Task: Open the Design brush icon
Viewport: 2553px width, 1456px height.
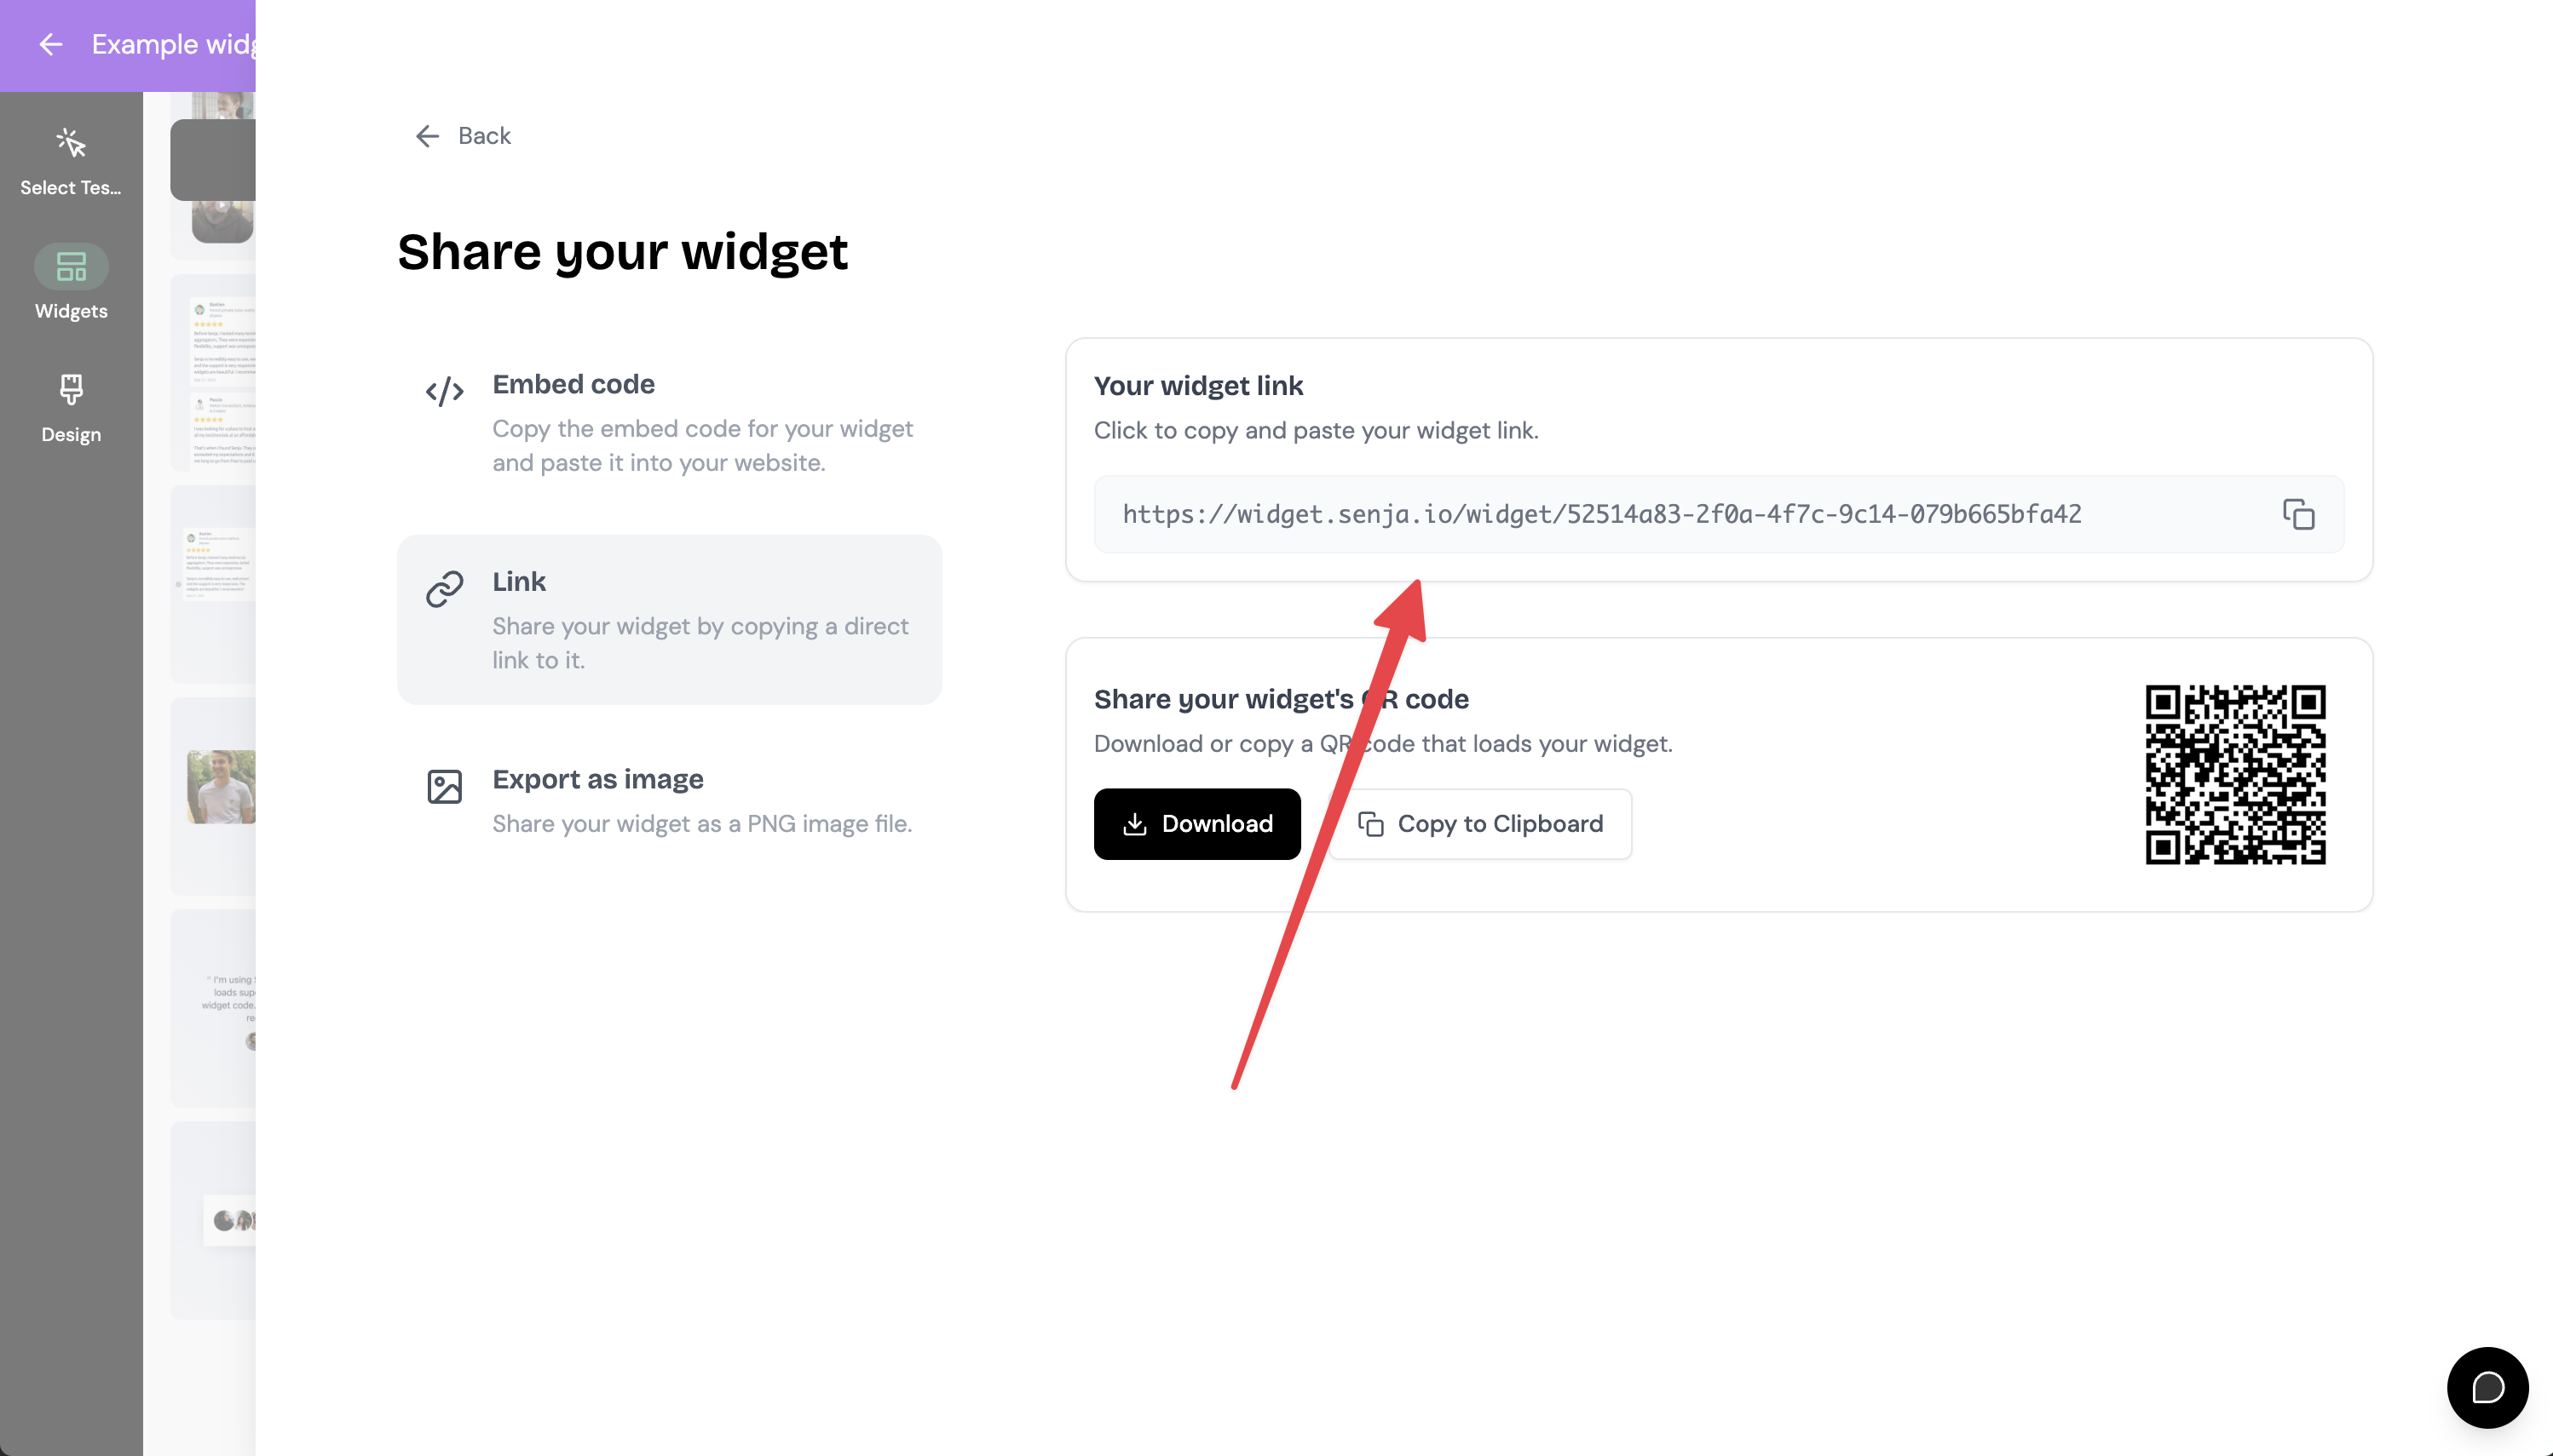Action: 71,389
